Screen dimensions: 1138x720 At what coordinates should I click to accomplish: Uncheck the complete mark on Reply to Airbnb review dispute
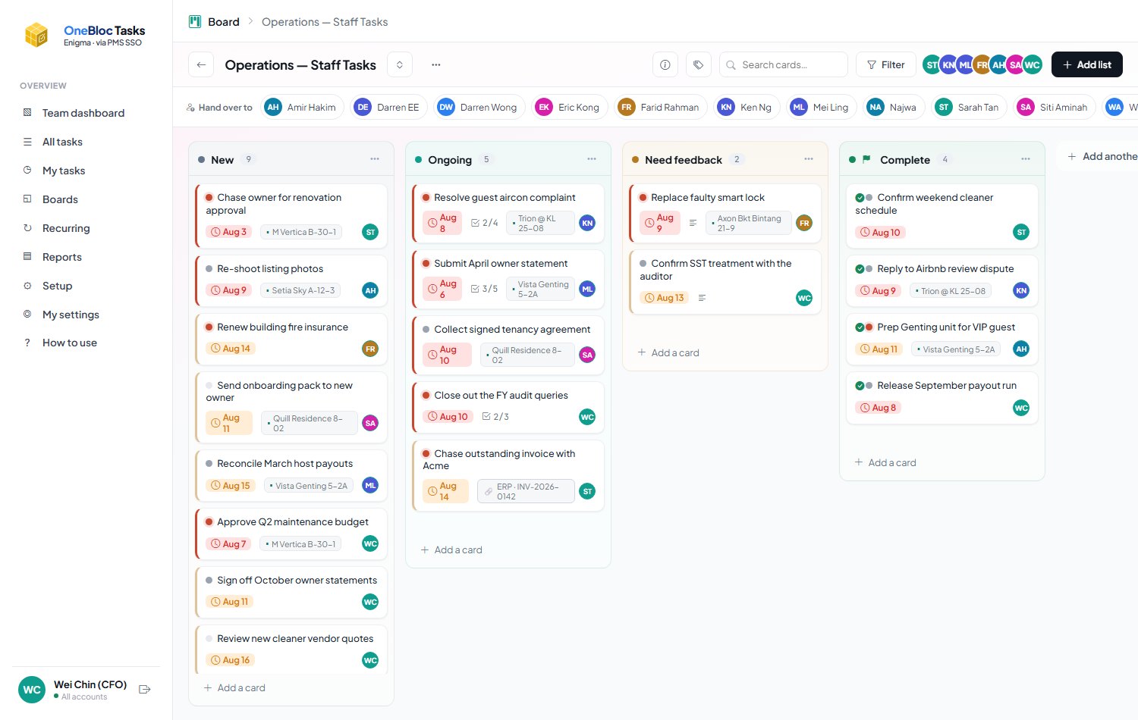(x=860, y=269)
